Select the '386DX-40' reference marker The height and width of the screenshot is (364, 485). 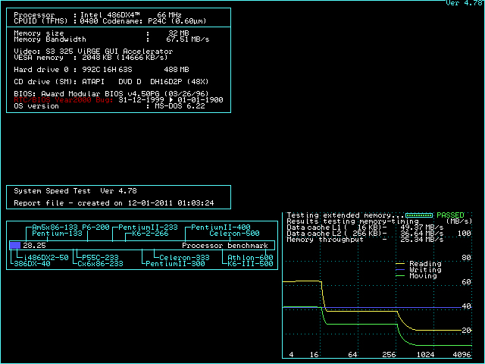coord(32,264)
